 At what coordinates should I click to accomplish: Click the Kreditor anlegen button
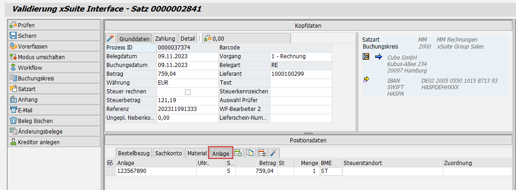tap(54, 142)
